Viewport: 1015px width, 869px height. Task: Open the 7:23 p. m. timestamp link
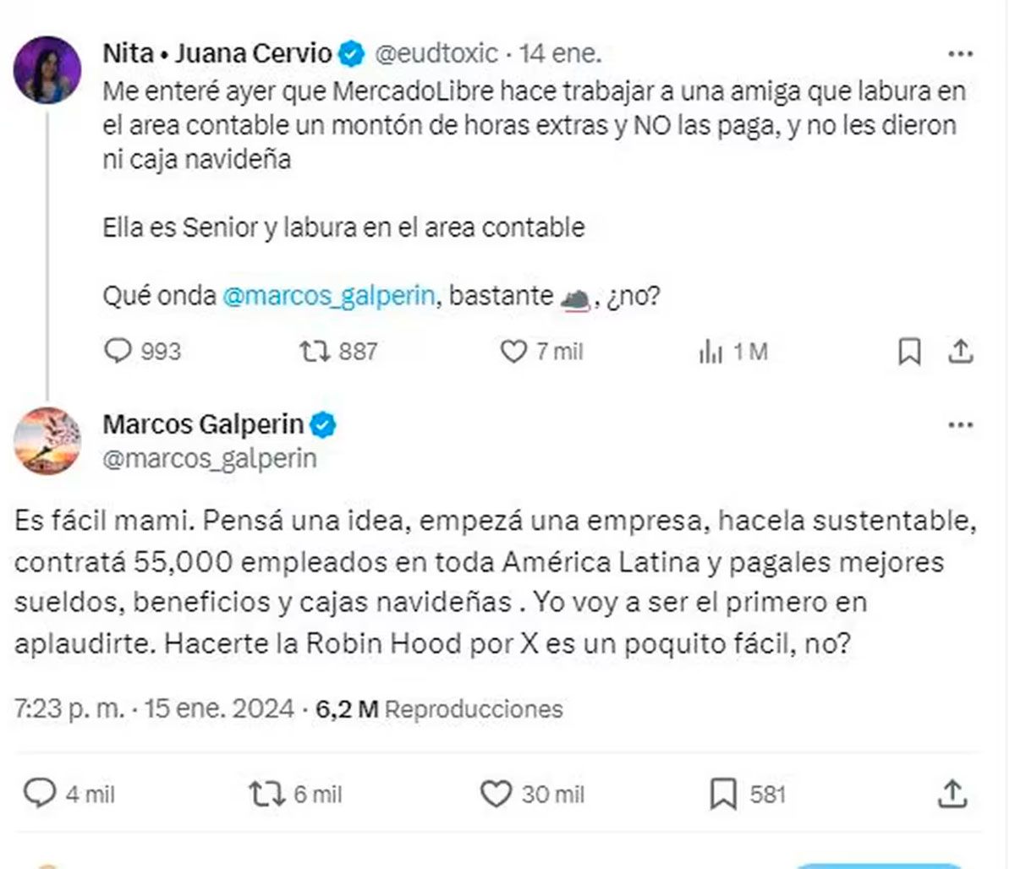69,708
